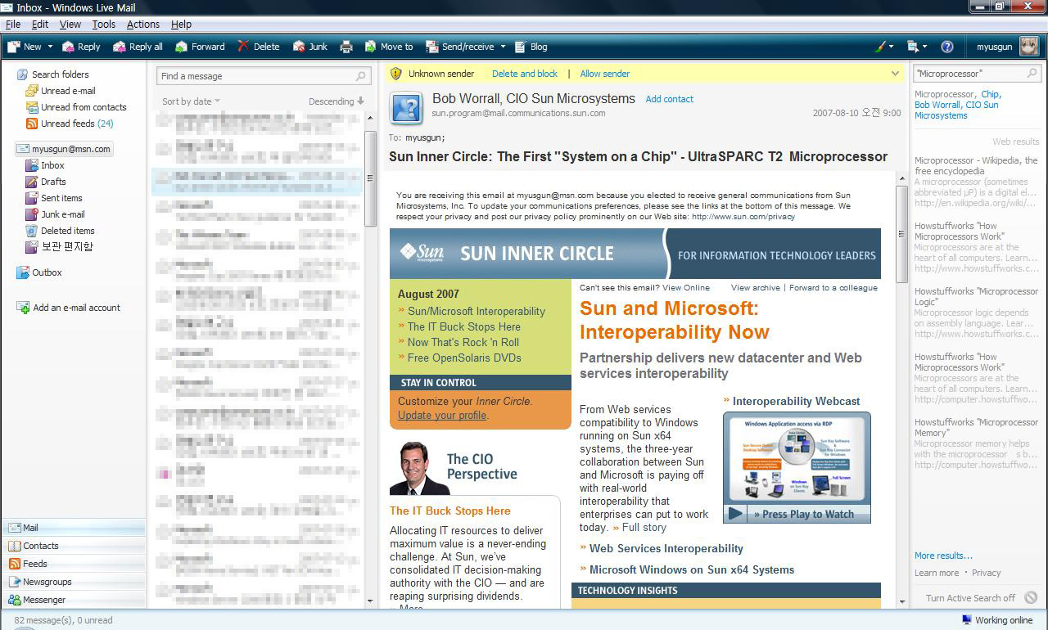Viewport: 1048px width, 630px height.
Task: Switch to the Contacts section
Action: pos(74,546)
